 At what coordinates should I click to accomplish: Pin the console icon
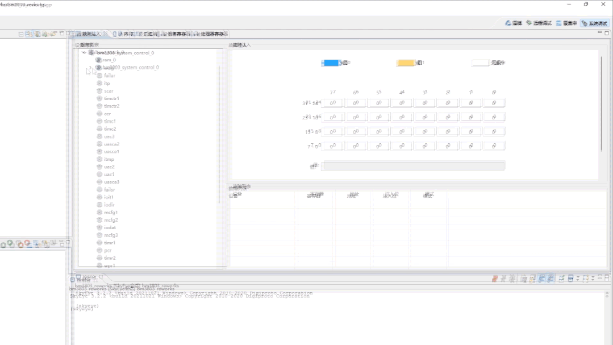tap(562, 279)
